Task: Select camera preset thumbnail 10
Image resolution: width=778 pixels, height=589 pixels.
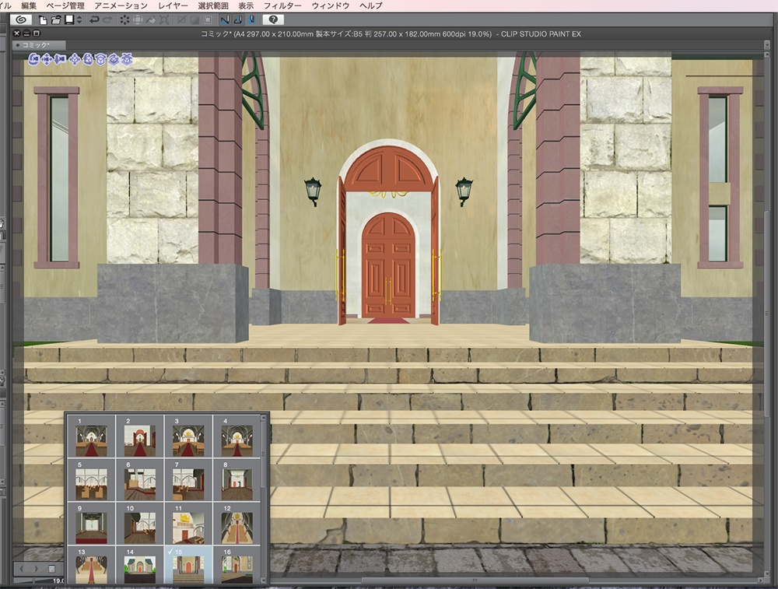Action: click(x=140, y=524)
